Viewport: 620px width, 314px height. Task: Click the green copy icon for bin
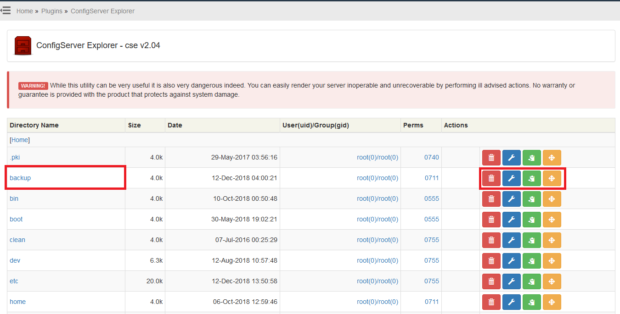pyautogui.click(x=532, y=199)
